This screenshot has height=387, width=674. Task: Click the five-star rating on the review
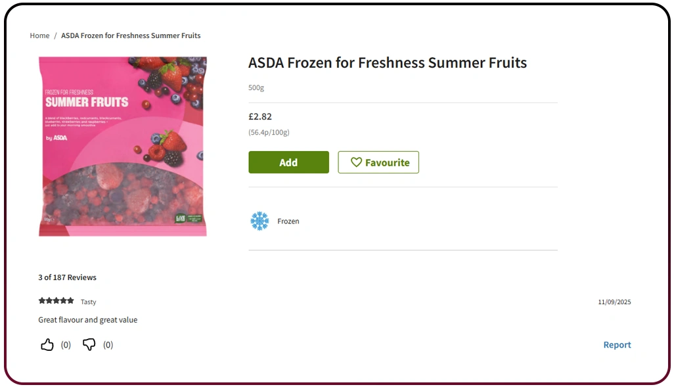[x=56, y=301]
